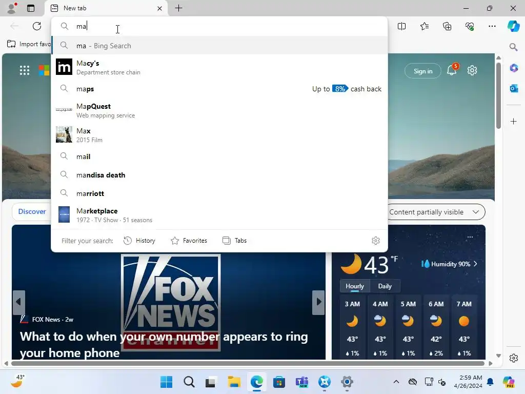Open taskbar Search
The image size is (525, 394).
pyautogui.click(x=189, y=382)
